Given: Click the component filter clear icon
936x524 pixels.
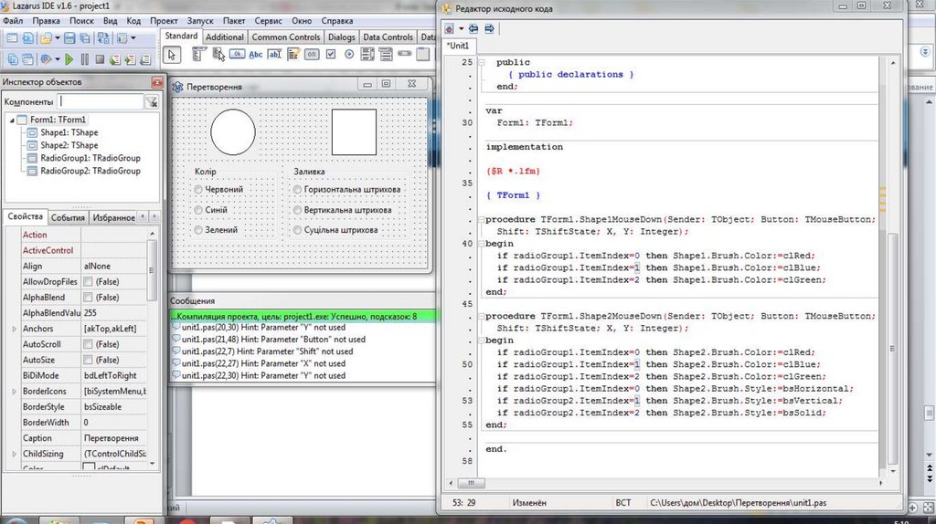Looking at the screenshot, I should coord(152,102).
